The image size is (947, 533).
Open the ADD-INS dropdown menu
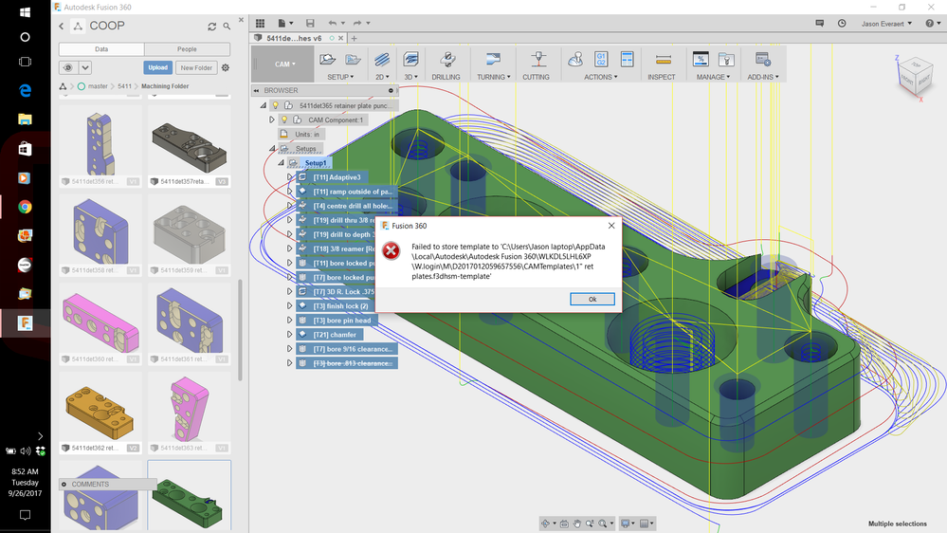pos(763,77)
